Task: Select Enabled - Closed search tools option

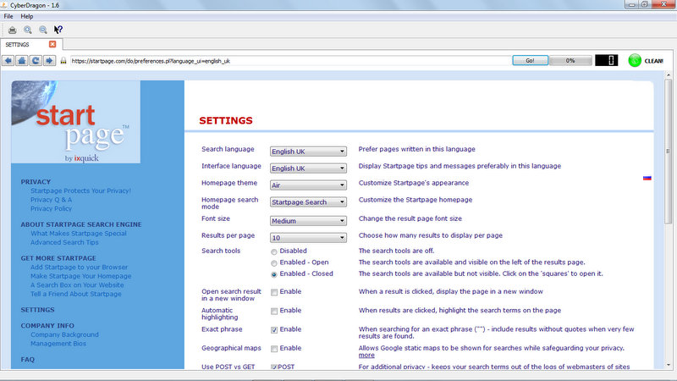Action: (x=273, y=274)
